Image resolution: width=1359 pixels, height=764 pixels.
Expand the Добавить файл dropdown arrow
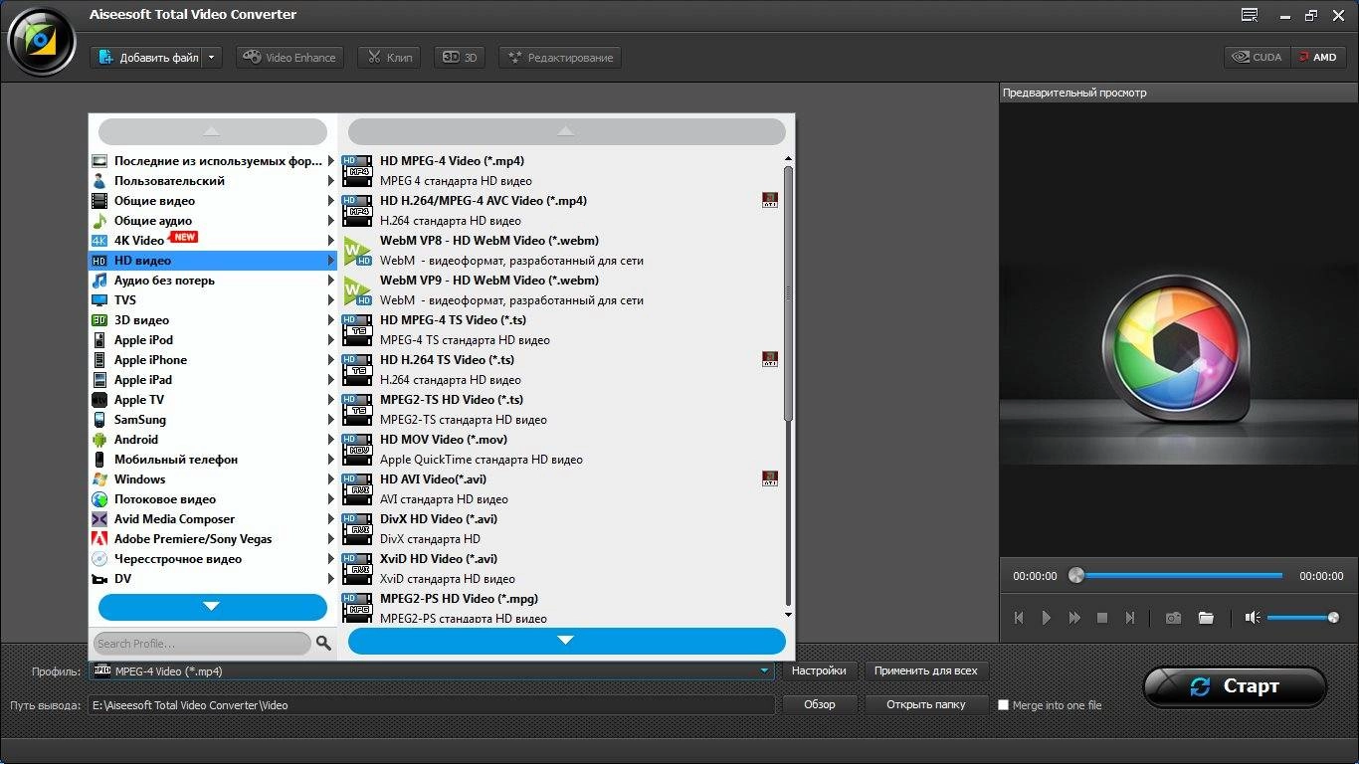coord(212,58)
